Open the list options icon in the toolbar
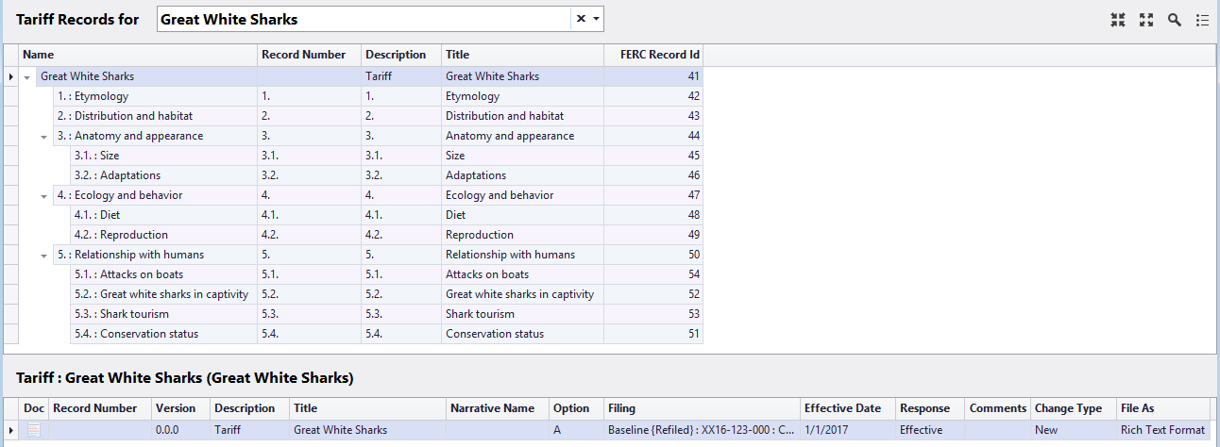This screenshot has width=1220, height=447. pyautogui.click(x=1203, y=20)
